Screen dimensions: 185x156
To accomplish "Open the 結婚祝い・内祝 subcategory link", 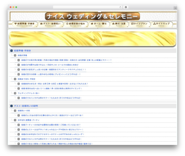I will (24, 111).
